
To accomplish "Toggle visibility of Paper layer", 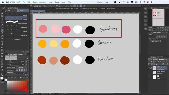I will coord(149,77).
